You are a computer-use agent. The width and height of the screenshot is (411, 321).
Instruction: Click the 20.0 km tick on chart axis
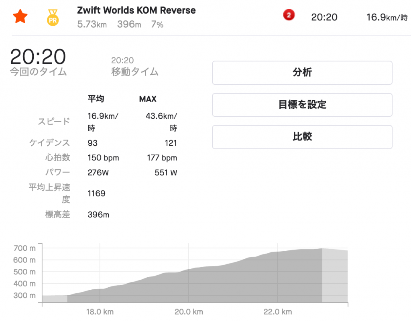click(x=188, y=312)
